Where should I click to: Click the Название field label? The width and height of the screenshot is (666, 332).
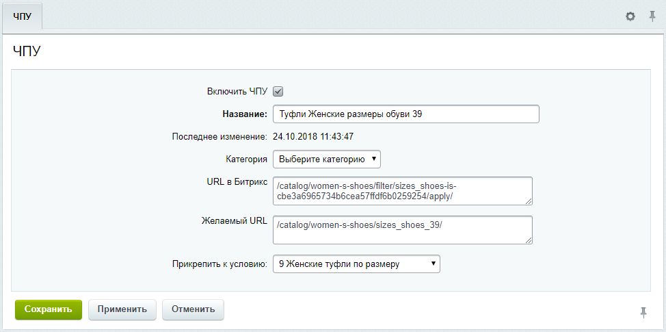tap(245, 114)
